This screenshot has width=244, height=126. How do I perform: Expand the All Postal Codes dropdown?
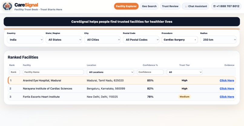[141, 40]
